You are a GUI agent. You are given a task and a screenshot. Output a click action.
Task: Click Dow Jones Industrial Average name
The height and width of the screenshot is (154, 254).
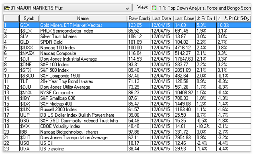coord(69,59)
